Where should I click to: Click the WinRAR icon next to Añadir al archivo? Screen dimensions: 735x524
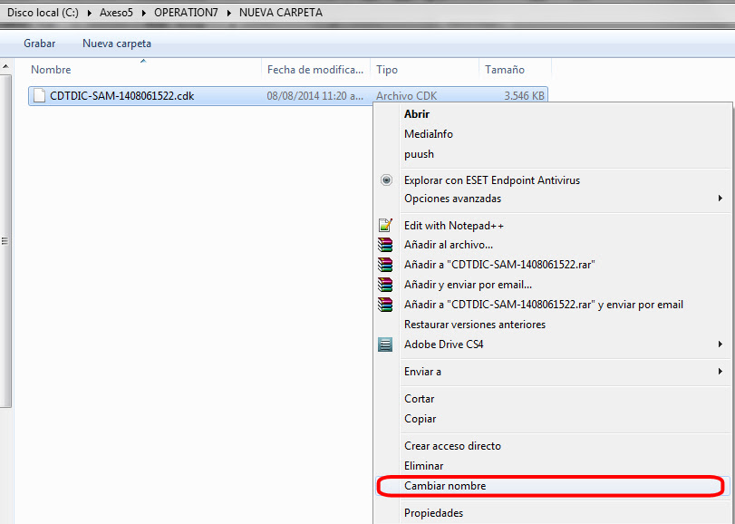click(385, 245)
